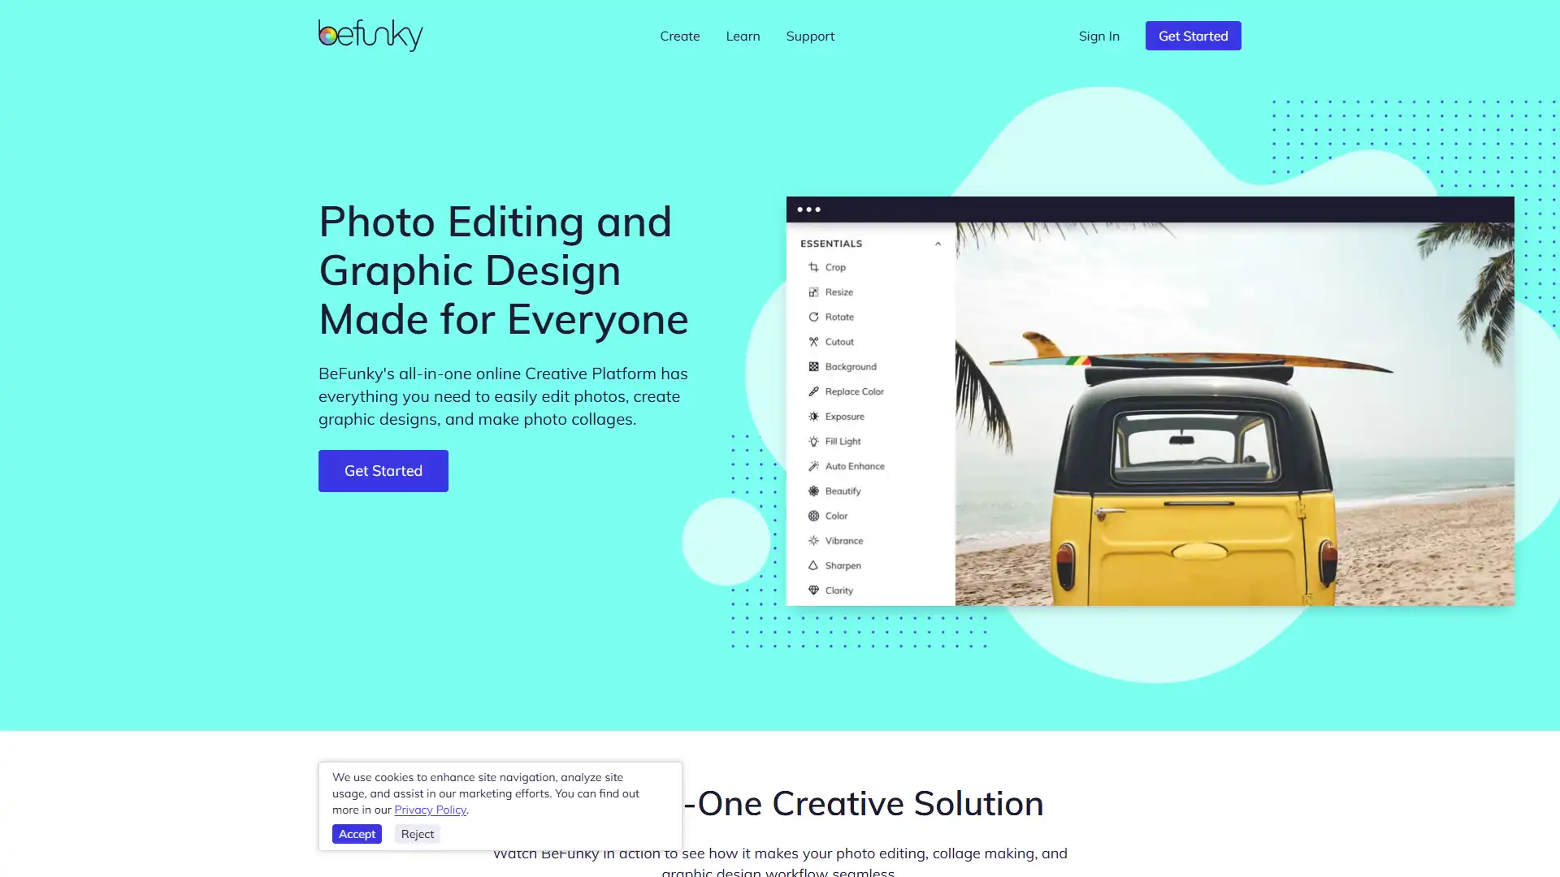Open the Resize tool dropdown
Screen dimensions: 1560x877
839,292
